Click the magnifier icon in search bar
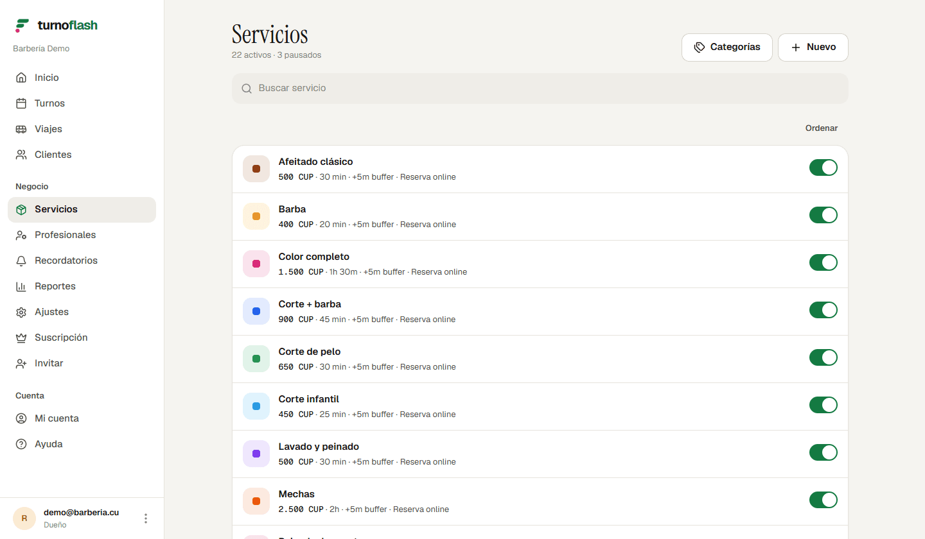Image resolution: width=925 pixels, height=539 pixels. tap(247, 89)
